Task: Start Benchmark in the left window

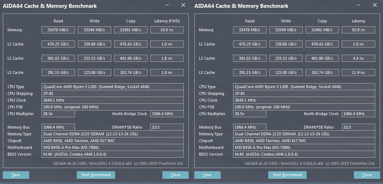Action: [96, 175]
